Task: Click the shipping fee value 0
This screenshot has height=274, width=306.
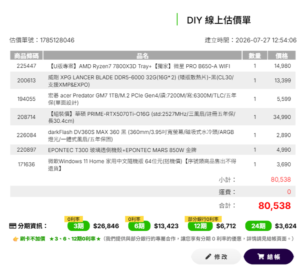Action: [x=289, y=192]
